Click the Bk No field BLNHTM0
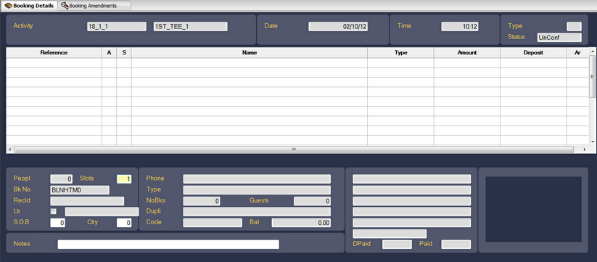This screenshot has height=262, width=597. [x=80, y=190]
